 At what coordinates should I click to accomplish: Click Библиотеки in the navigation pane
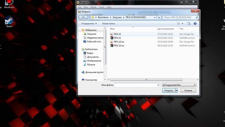91,49
